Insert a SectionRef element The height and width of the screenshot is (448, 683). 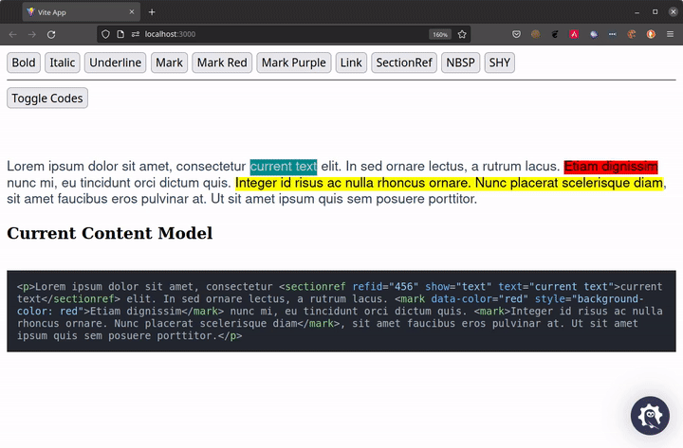[x=404, y=63]
